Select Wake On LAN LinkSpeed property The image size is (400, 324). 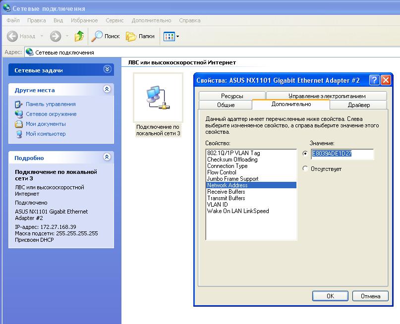coord(251,211)
